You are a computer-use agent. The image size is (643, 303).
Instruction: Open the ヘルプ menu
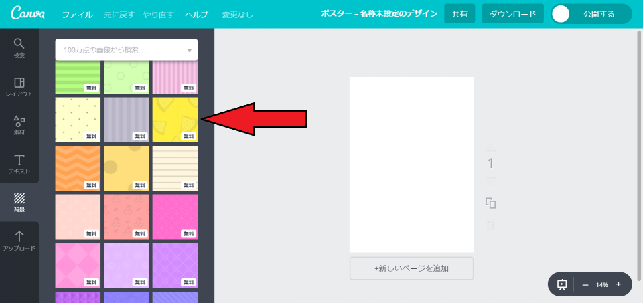pyautogui.click(x=196, y=15)
